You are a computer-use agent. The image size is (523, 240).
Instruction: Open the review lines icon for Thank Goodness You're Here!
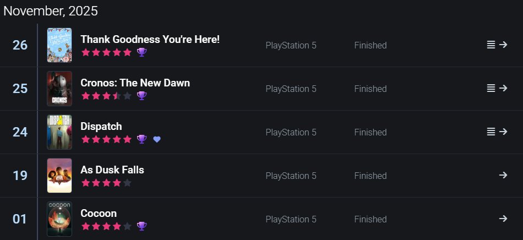pos(491,45)
